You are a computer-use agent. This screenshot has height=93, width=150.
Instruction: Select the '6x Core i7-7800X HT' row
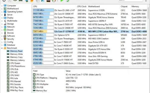coord(89,42)
